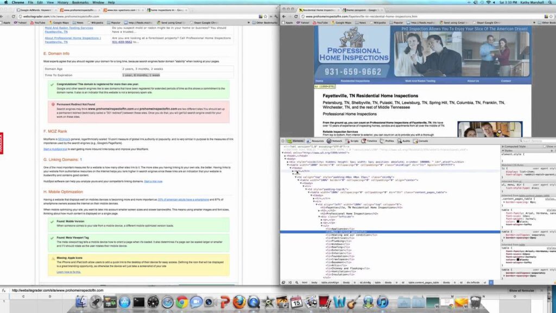Reload the right Chrome window page
Image resolution: width=556 pixels, height=313 pixels.
click(x=296, y=16)
